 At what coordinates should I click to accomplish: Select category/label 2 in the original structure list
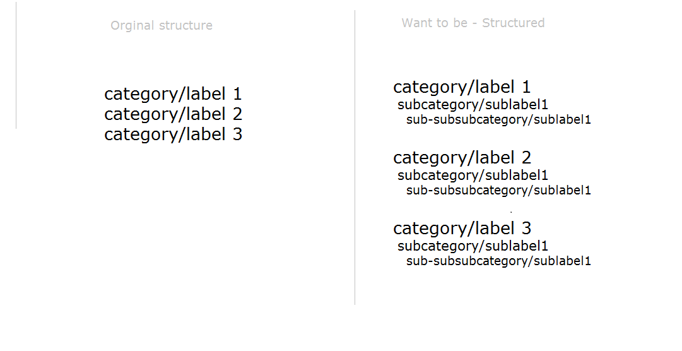click(173, 114)
